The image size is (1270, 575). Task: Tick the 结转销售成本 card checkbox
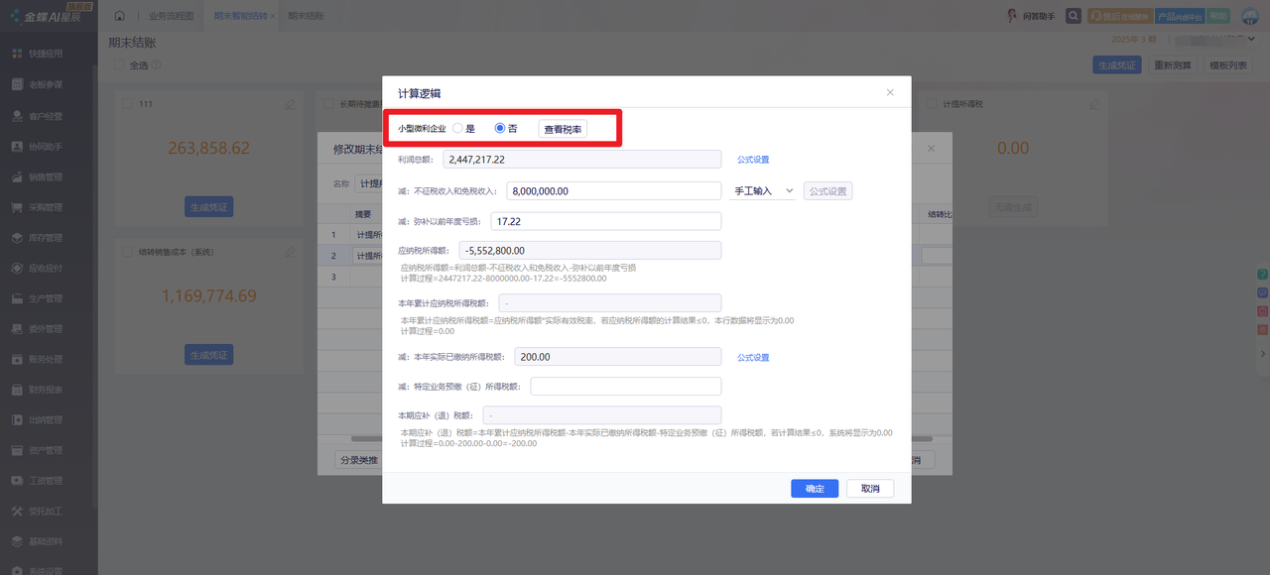(x=129, y=253)
